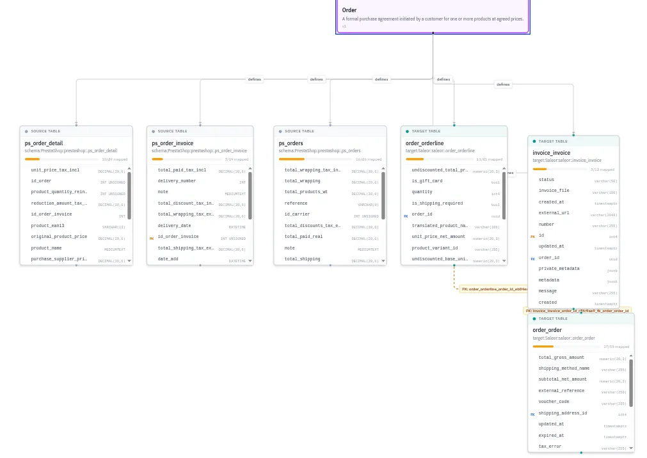Click scroll-up arrow in ps_orders column list

click(x=383, y=169)
